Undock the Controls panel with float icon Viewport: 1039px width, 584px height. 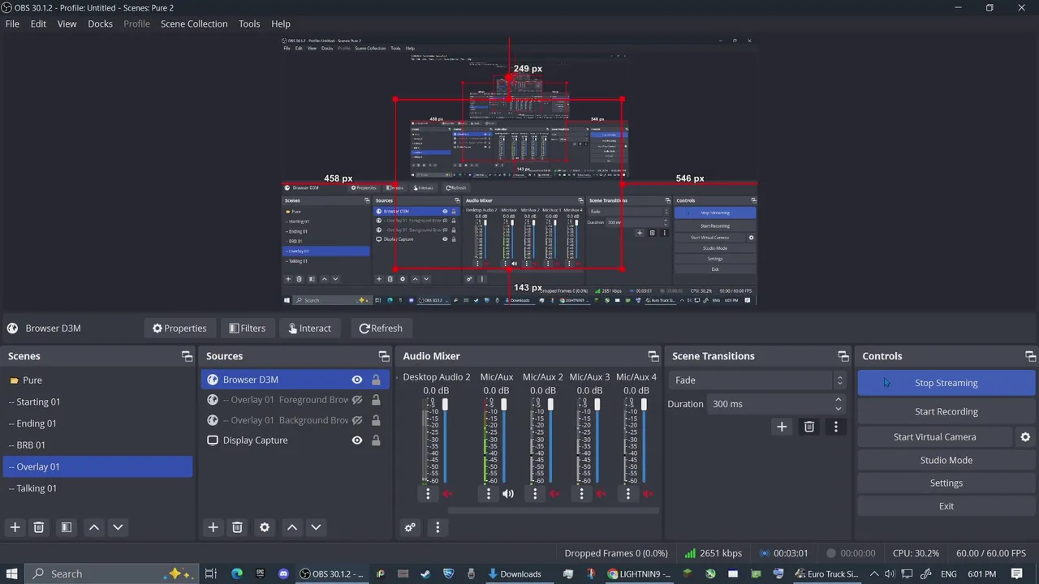1030,356
